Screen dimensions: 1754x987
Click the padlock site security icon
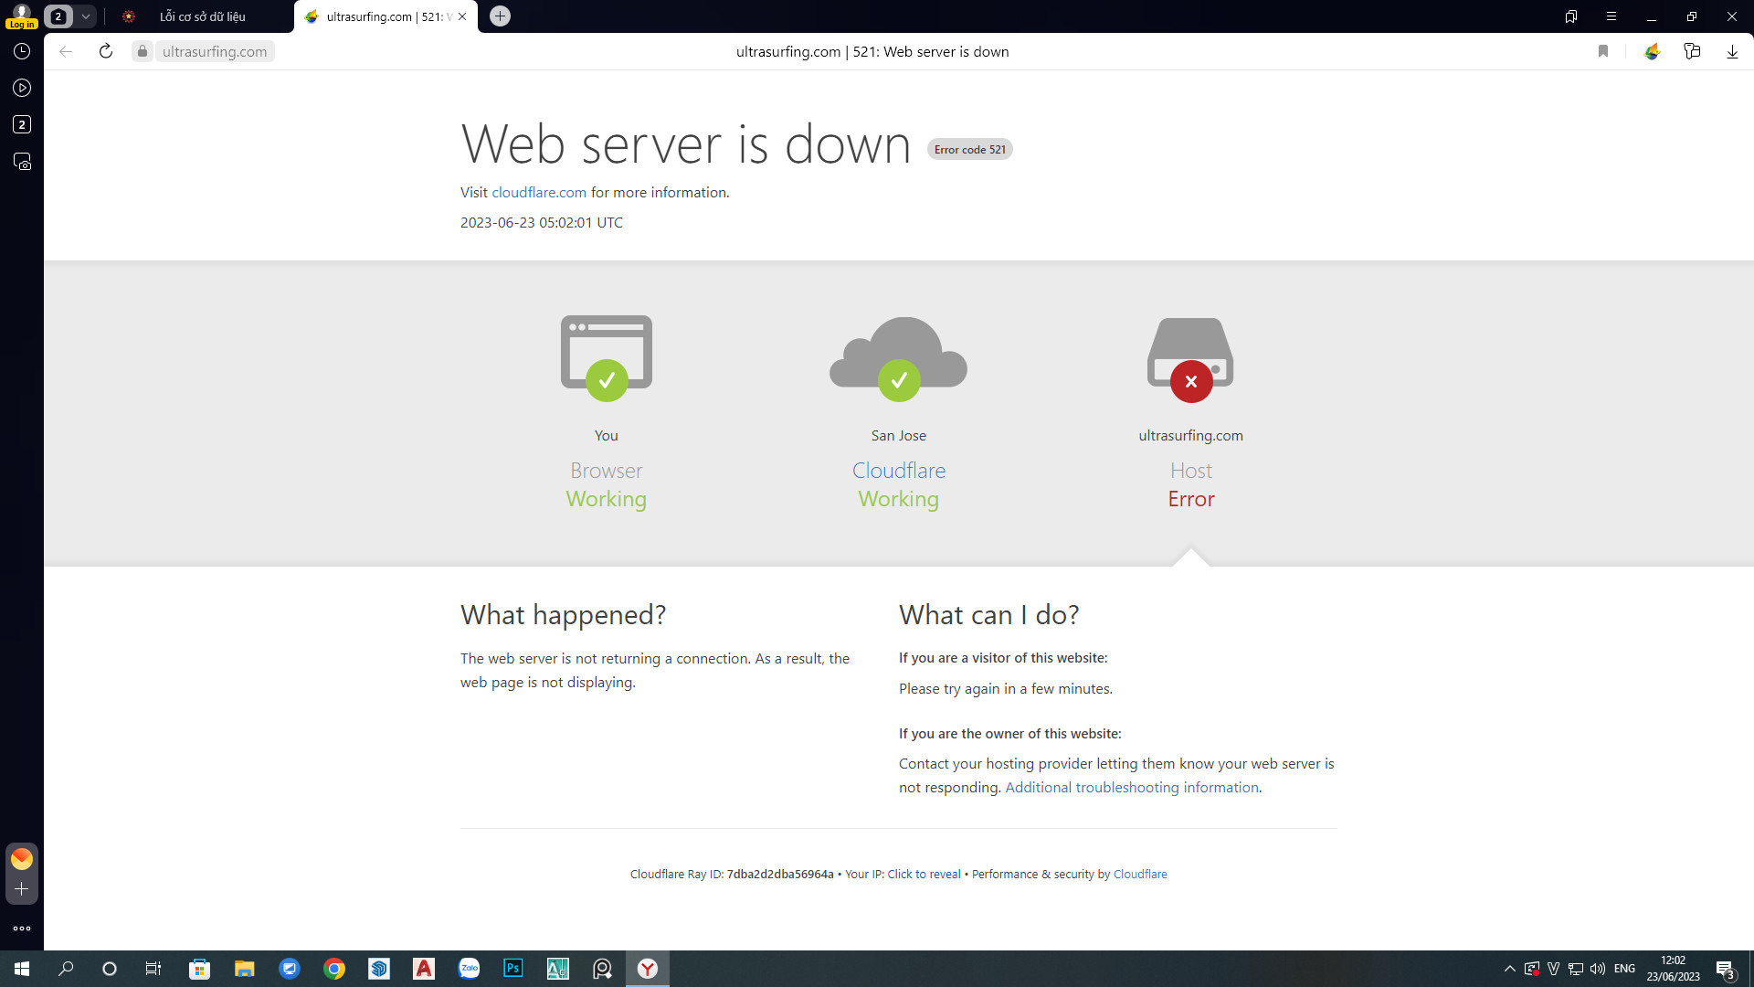(143, 51)
